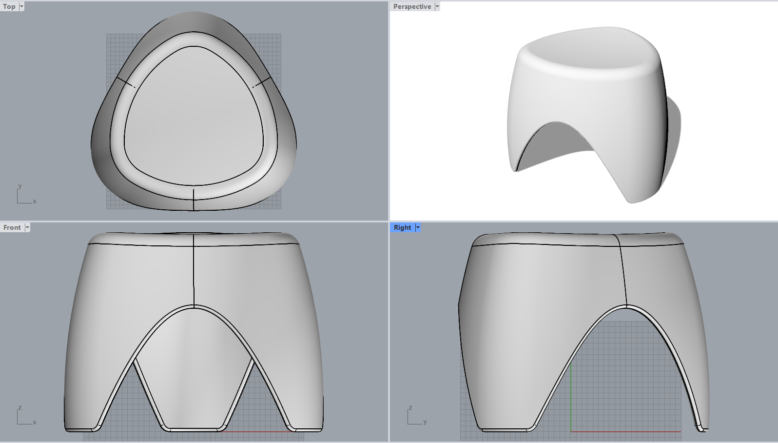Open the Front viewport dropdown arrow
Image resolution: width=778 pixels, height=443 pixels.
pos(27,227)
